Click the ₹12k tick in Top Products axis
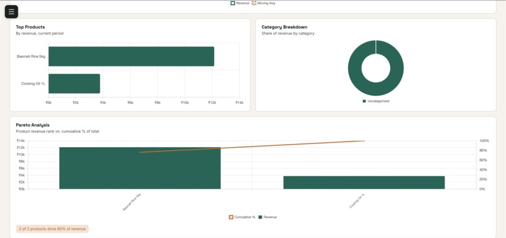The image size is (506, 238). click(212, 103)
